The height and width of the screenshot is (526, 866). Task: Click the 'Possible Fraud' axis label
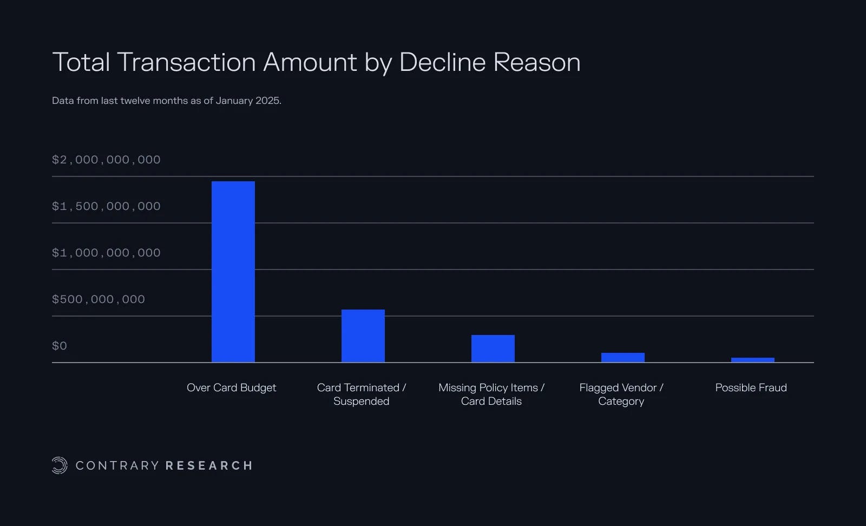(x=751, y=387)
